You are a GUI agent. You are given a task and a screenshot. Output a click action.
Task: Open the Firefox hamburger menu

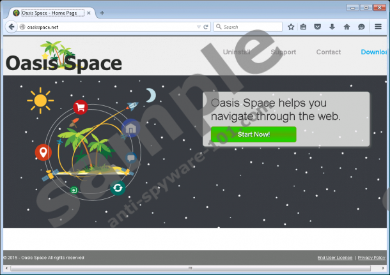[x=378, y=27]
